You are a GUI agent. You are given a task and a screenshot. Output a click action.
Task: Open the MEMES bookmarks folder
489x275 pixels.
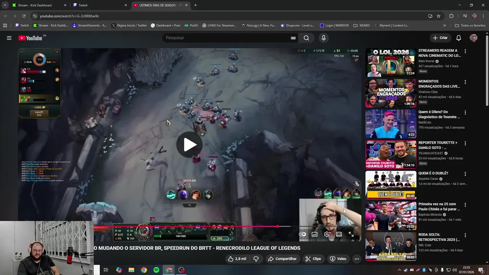pos(361,26)
